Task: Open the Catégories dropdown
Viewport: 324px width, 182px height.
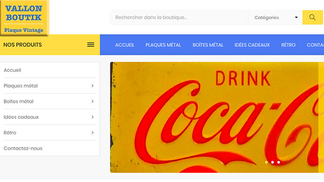Action: pos(275,17)
